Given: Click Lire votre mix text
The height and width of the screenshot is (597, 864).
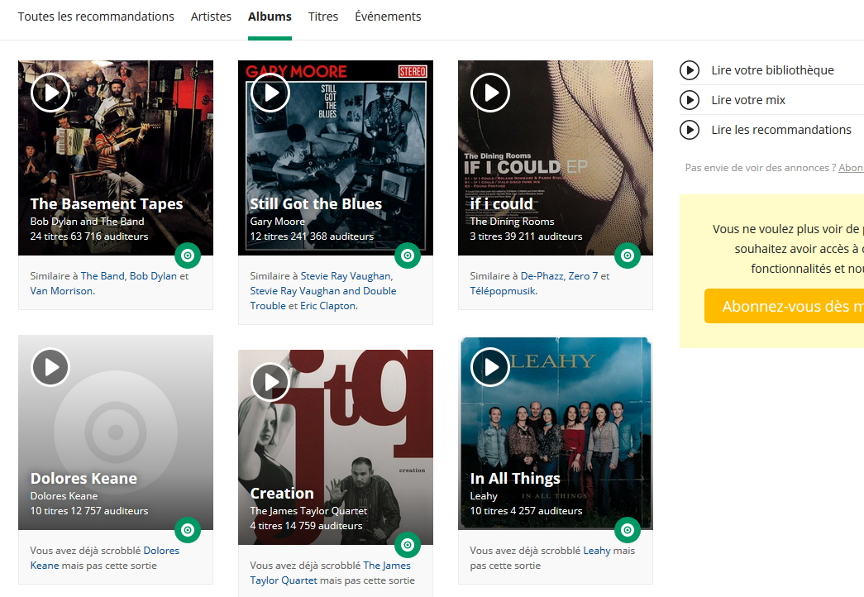Looking at the screenshot, I should [748, 100].
